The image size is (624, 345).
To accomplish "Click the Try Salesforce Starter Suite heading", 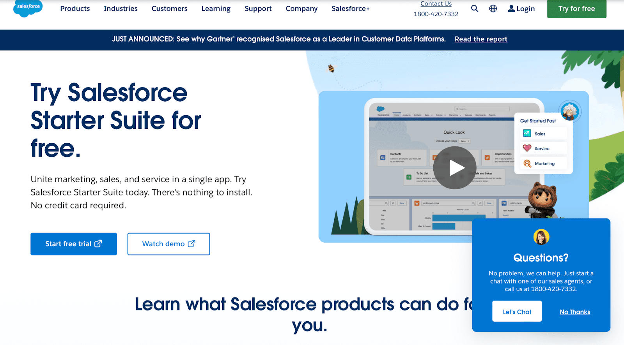I will pyautogui.click(x=116, y=120).
